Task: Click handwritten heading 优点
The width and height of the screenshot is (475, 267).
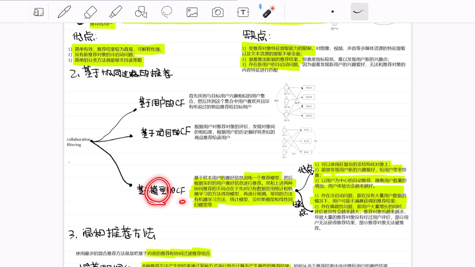Action: coord(84,36)
